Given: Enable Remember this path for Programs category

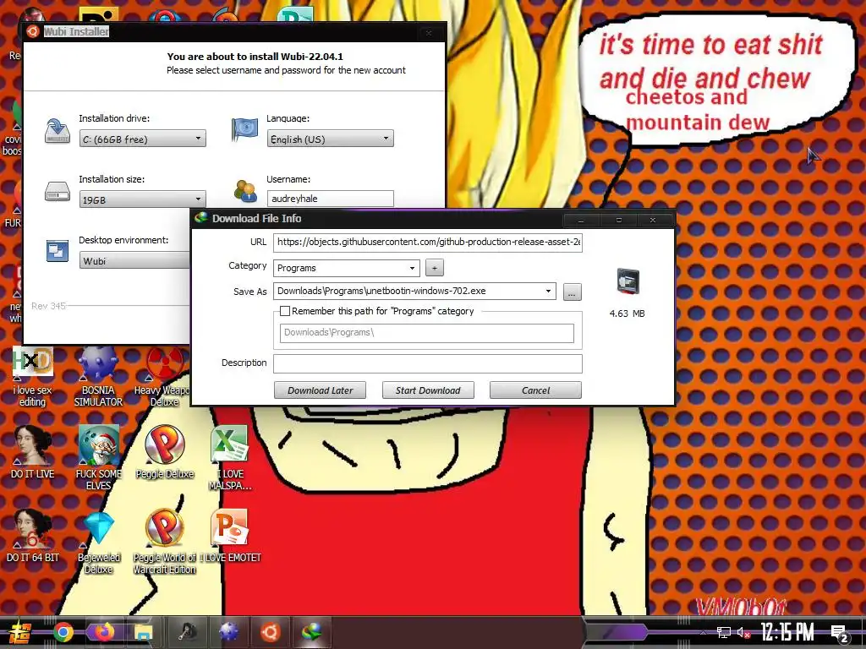Looking at the screenshot, I should coord(285,311).
